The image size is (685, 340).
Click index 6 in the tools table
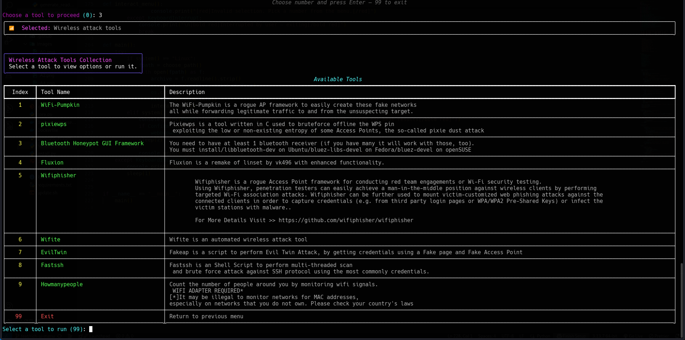click(x=20, y=240)
